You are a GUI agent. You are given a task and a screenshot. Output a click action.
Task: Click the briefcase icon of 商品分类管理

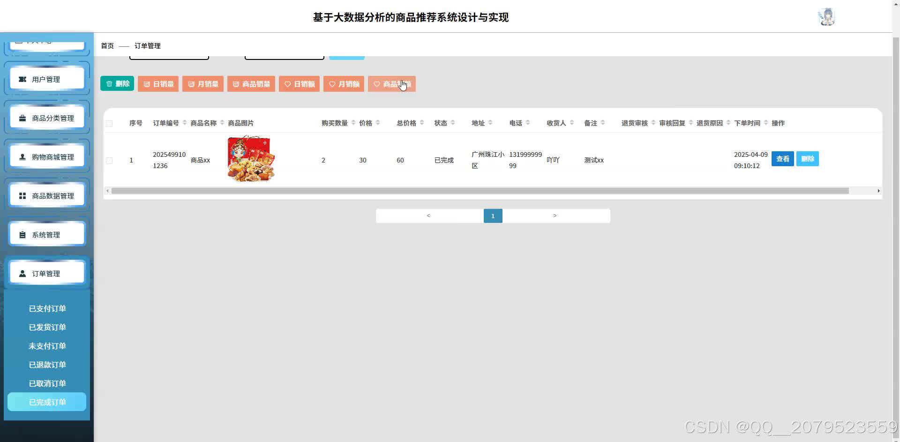[22, 118]
